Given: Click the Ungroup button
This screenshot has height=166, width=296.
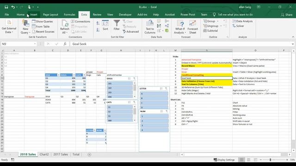Looking at the screenshot, I should pos(211,26).
